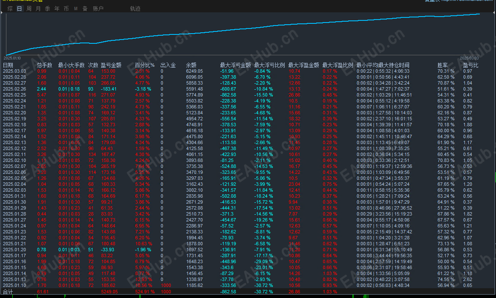Open the 账户 account tab

pos(98,9)
